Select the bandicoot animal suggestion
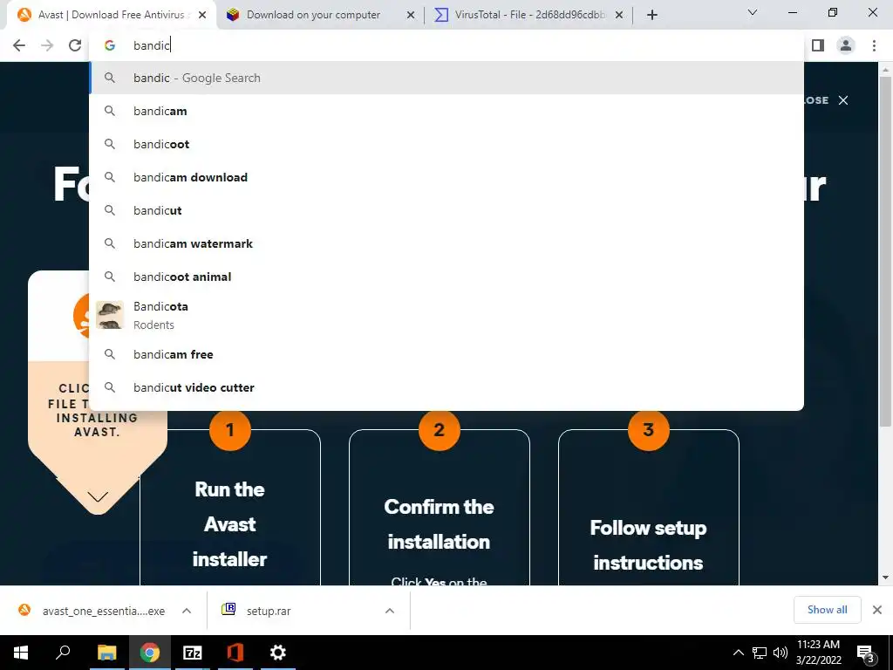This screenshot has height=670, width=893. click(446, 277)
